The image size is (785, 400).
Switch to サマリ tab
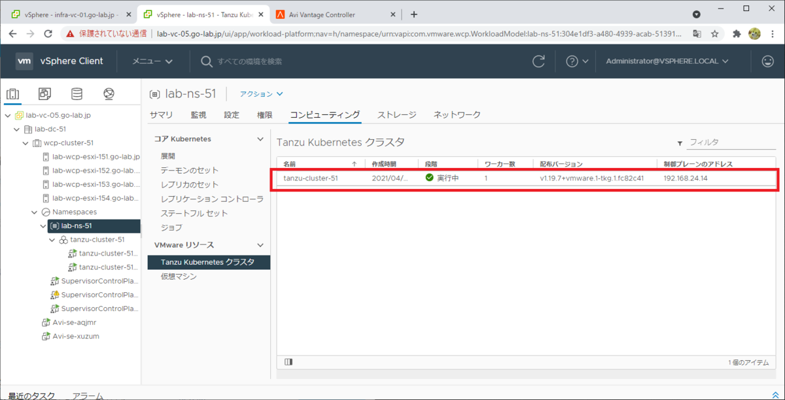161,115
